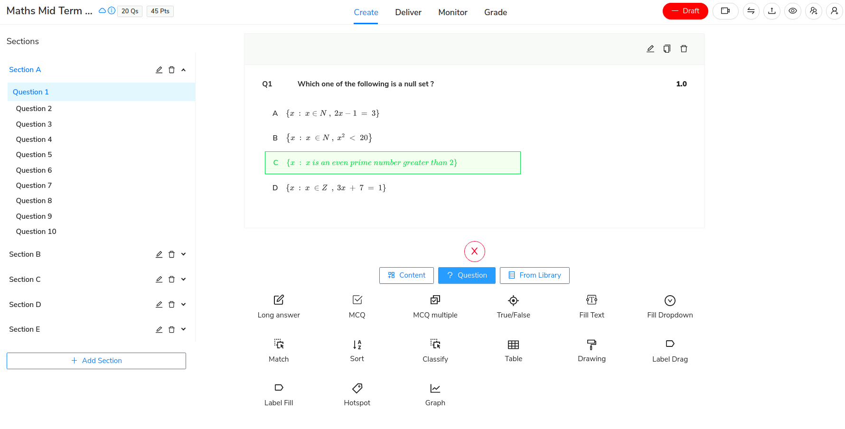Delete Question 1 using the trash icon
This screenshot has height=429, width=845.
tap(684, 49)
